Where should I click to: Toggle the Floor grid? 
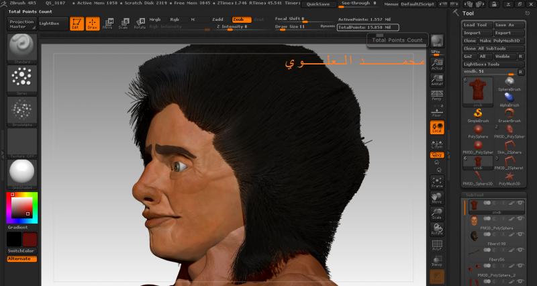(x=437, y=111)
